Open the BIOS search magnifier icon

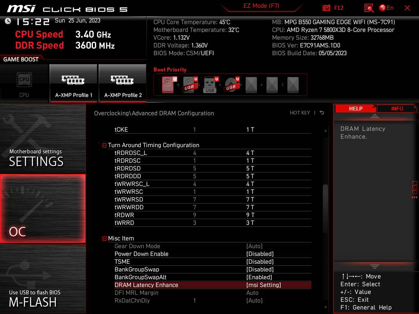pyautogui.click(x=369, y=8)
